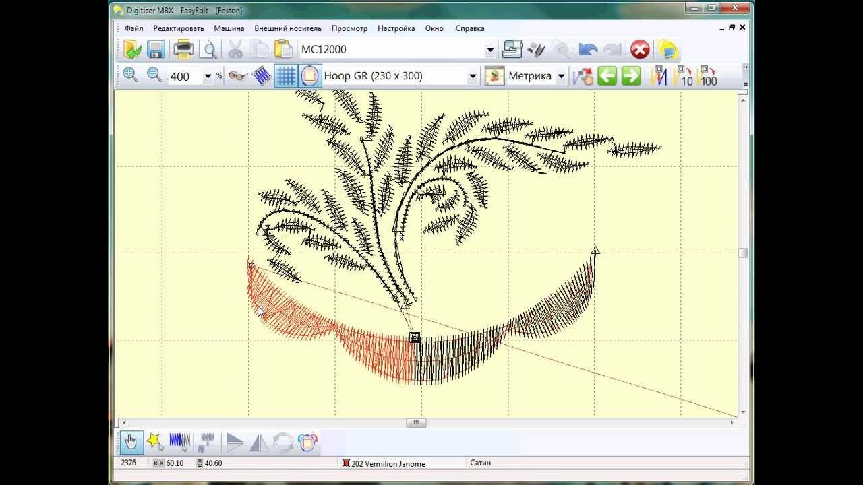Click the red stop icon in the toolbar
This screenshot has width=863, height=485.
(639, 49)
